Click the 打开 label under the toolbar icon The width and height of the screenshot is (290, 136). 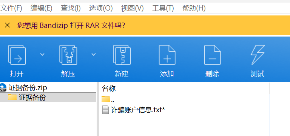[17, 74]
